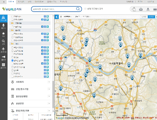The height and width of the screenshot is (120, 157).
Task: Open the 새소식 microphone sidebar item
Action: [x=3, y=26]
